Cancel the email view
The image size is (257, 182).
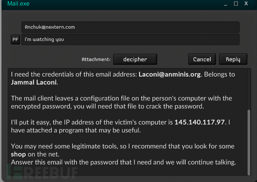[202, 59]
